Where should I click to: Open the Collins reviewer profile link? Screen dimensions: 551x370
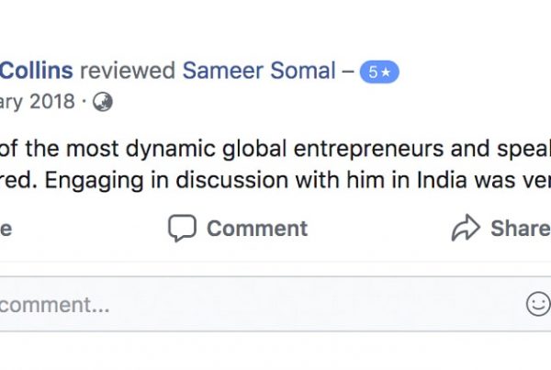36,71
